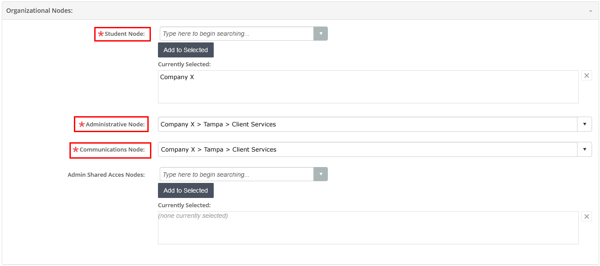Open the Student Node search dropdown arrow

coord(320,34)
